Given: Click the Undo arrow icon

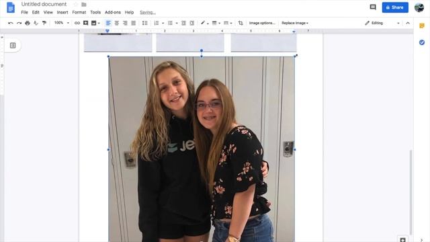Looking at the screenshot, I should tap(11, 23).
